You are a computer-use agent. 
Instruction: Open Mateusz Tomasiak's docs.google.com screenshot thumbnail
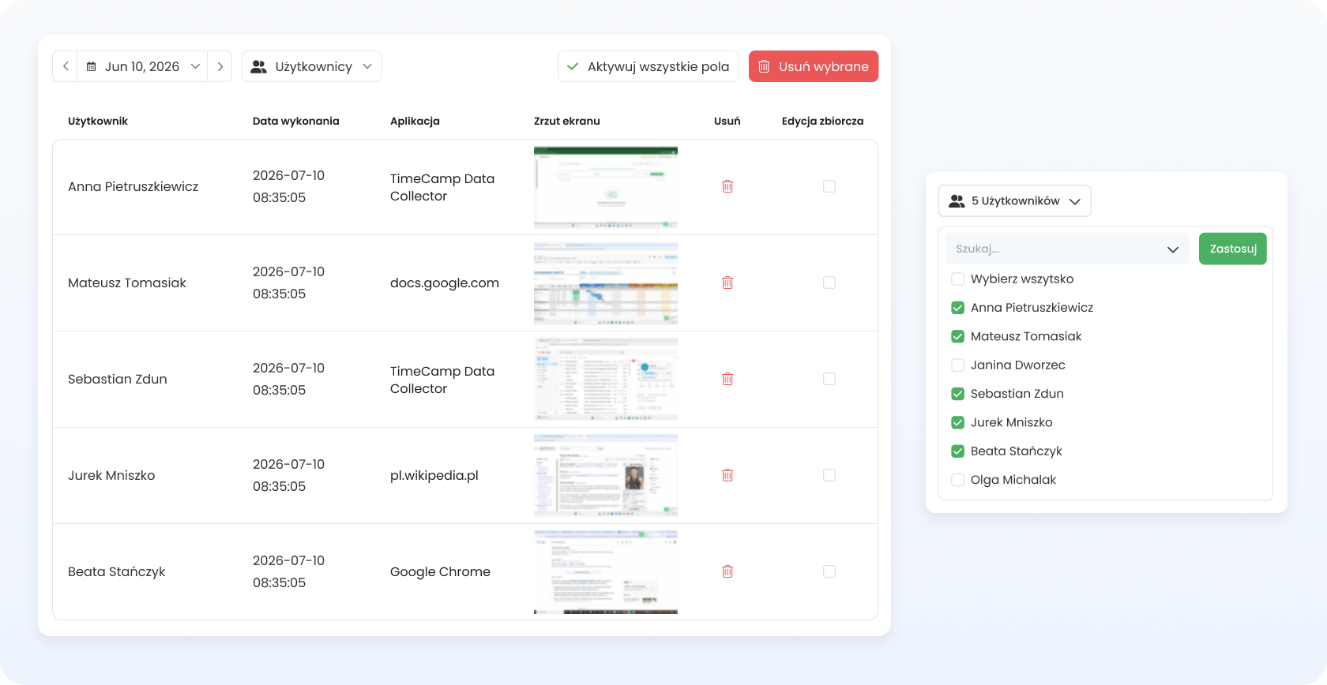click(x=606, y=283)
